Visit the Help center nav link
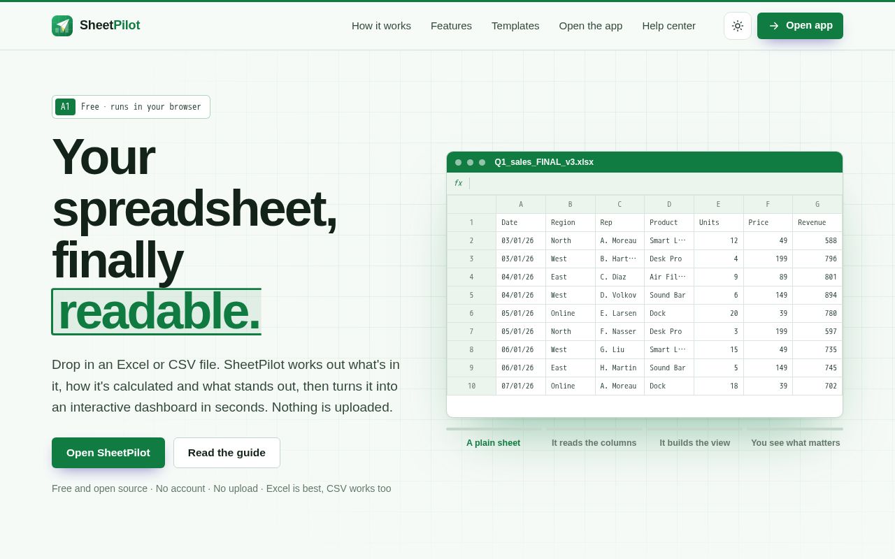Screen dimensions: 895x559 click(669, 26)
